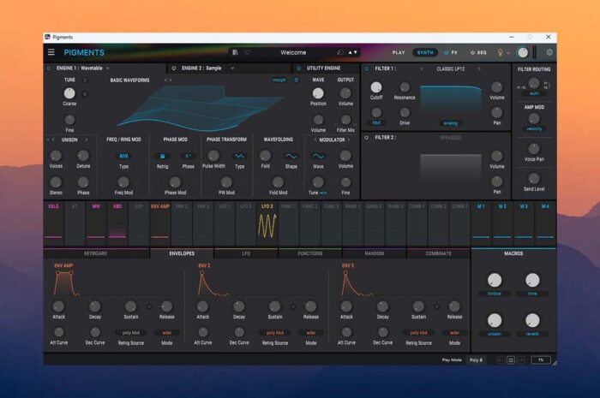Image resolution: width=600 pixels, height=398 pixels.
Task: Open ENV 3 adsr Mode dropdown
Action: (454, 333)
